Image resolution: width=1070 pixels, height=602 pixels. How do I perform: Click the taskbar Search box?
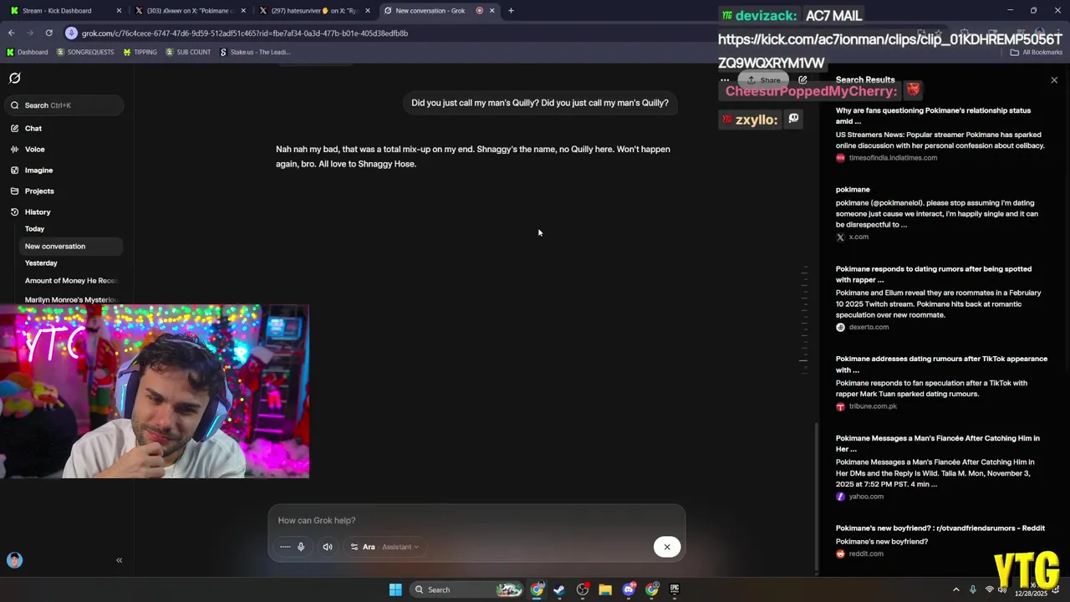466,589
